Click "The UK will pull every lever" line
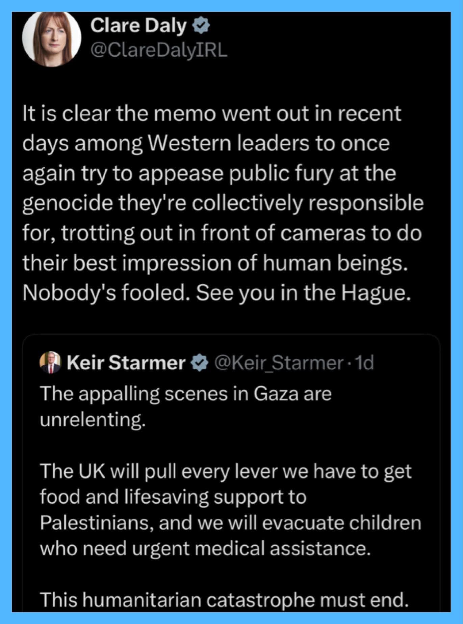463x624 pixels. [x=226, y=471]
